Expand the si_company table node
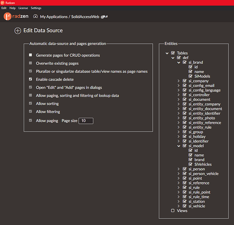This screenshot has width=234, height=225. (x=178, y=81)
